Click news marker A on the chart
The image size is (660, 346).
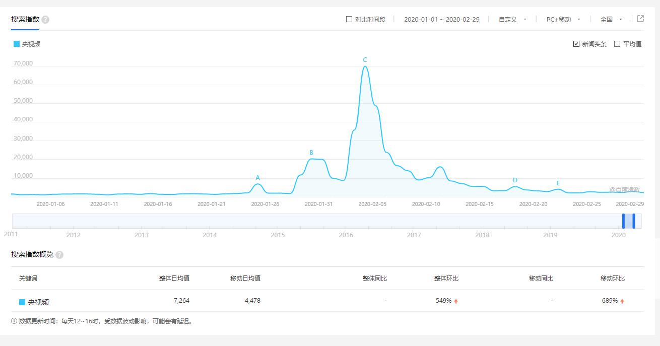point(258,178)
